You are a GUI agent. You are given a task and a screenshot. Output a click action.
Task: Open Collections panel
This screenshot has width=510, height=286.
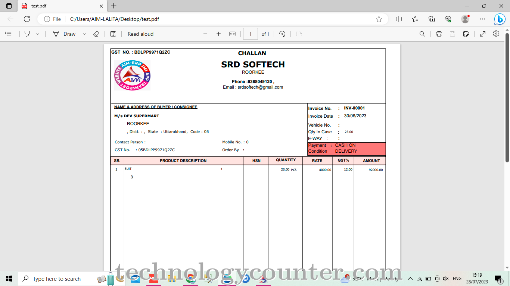coord(432,19)
